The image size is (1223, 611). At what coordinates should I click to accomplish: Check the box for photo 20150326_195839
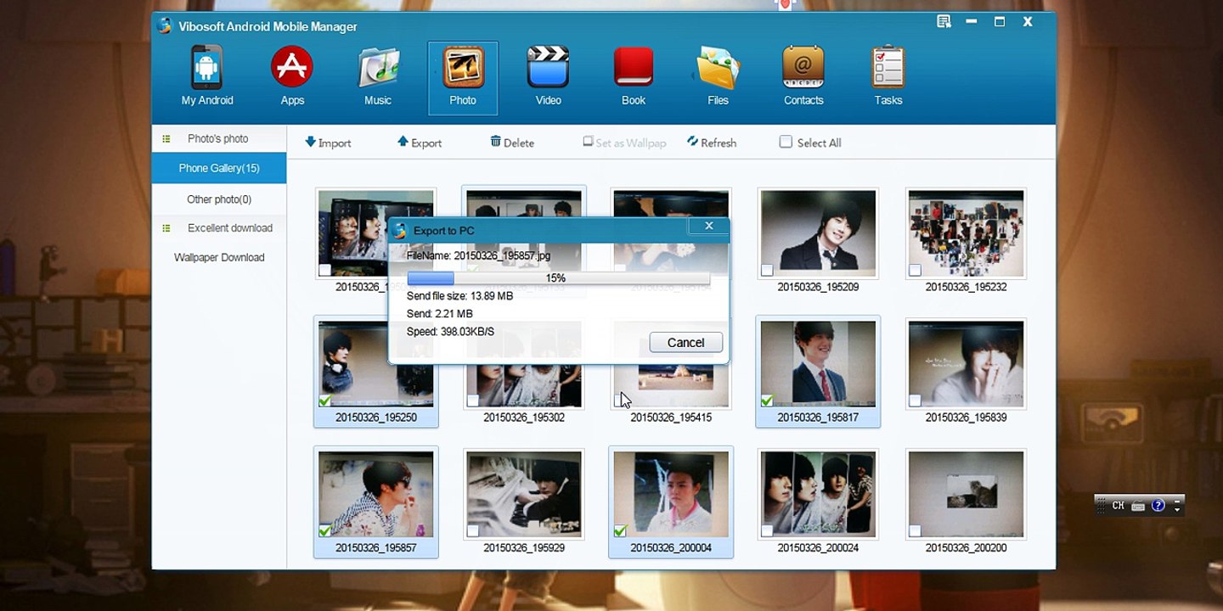tap(915, 401)
